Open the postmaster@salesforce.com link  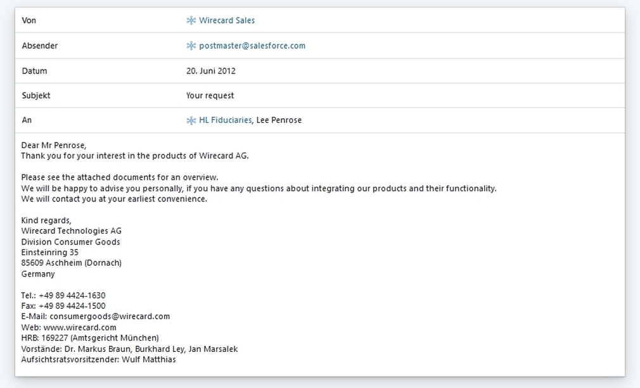pyautogui.click(x=252, y=46)
